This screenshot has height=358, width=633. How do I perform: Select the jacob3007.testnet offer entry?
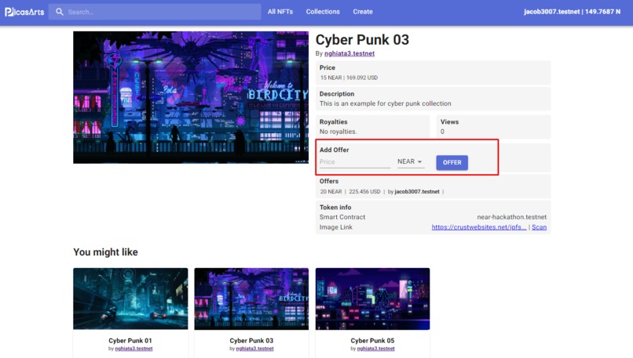(417, 192)
